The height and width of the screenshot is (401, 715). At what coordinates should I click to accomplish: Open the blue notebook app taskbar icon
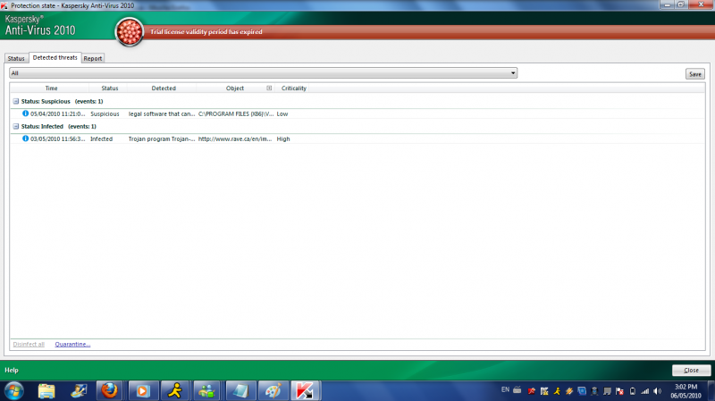click(x=240, y=391)
